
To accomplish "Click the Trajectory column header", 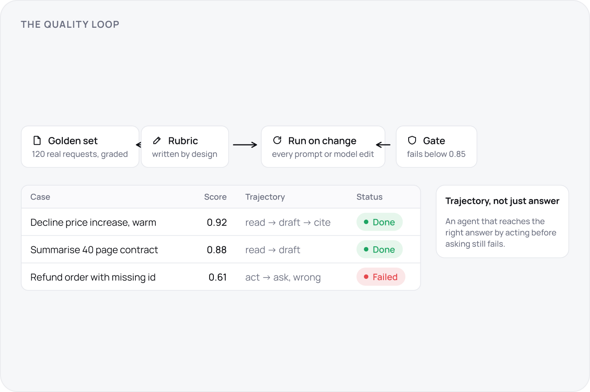I will click(x=265, y=197).
